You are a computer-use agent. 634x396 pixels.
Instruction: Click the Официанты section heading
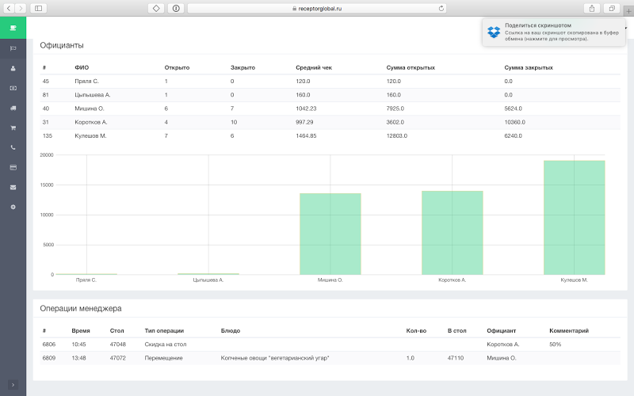coord(62,45)
